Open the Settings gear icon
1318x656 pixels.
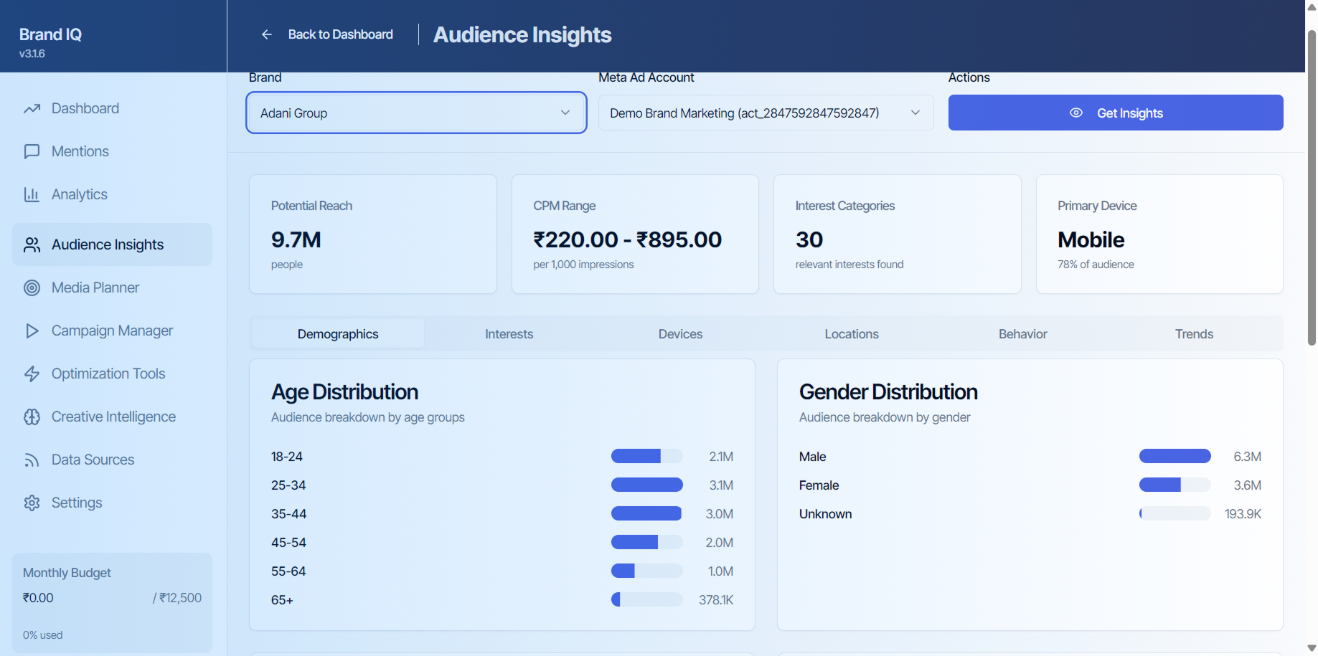point(32,503)
